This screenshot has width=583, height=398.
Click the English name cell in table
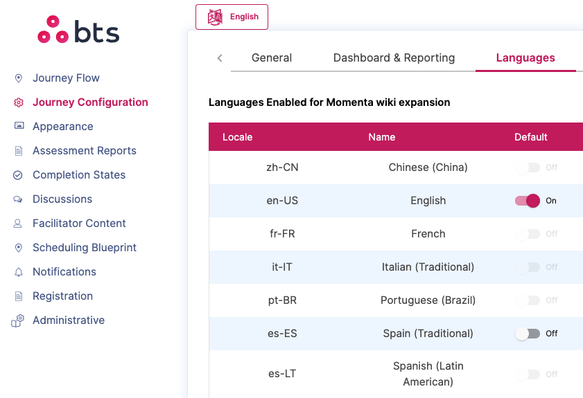click(x=428, y=201)
